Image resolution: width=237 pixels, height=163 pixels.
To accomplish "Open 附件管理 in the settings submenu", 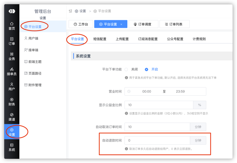I will pos(43,85).
